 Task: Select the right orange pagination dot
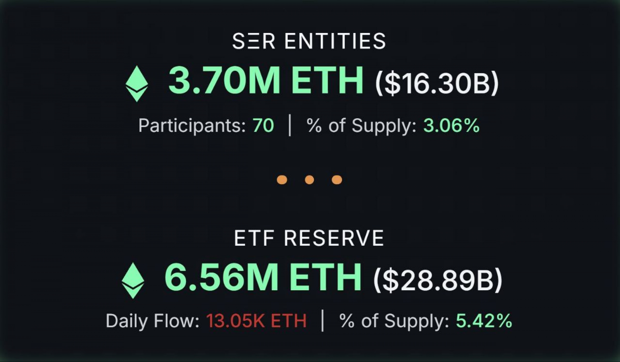(x=337, y=180)
